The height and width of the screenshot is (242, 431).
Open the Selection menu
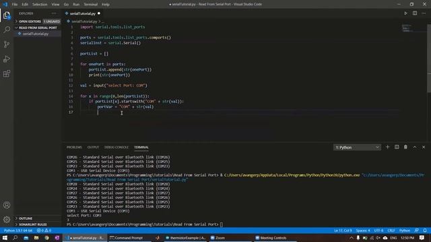(40, 4)
